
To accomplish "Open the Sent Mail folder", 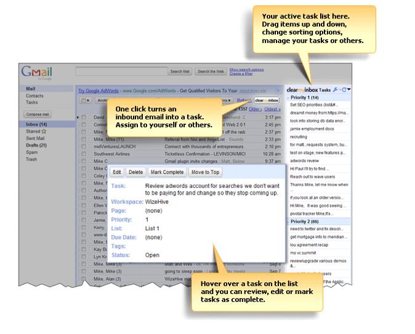I will click(x=35, y=138).
